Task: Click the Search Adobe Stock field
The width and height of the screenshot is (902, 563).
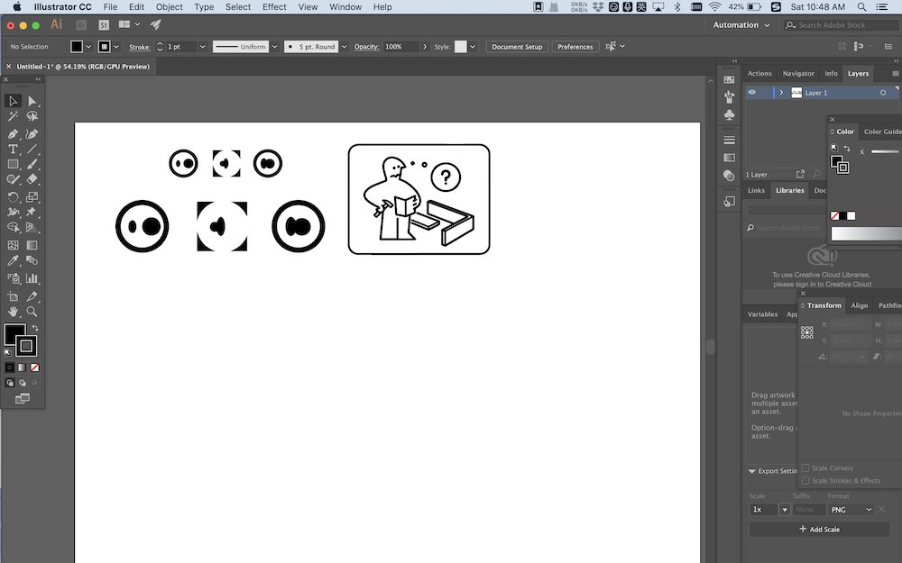Action: (841, 24)
